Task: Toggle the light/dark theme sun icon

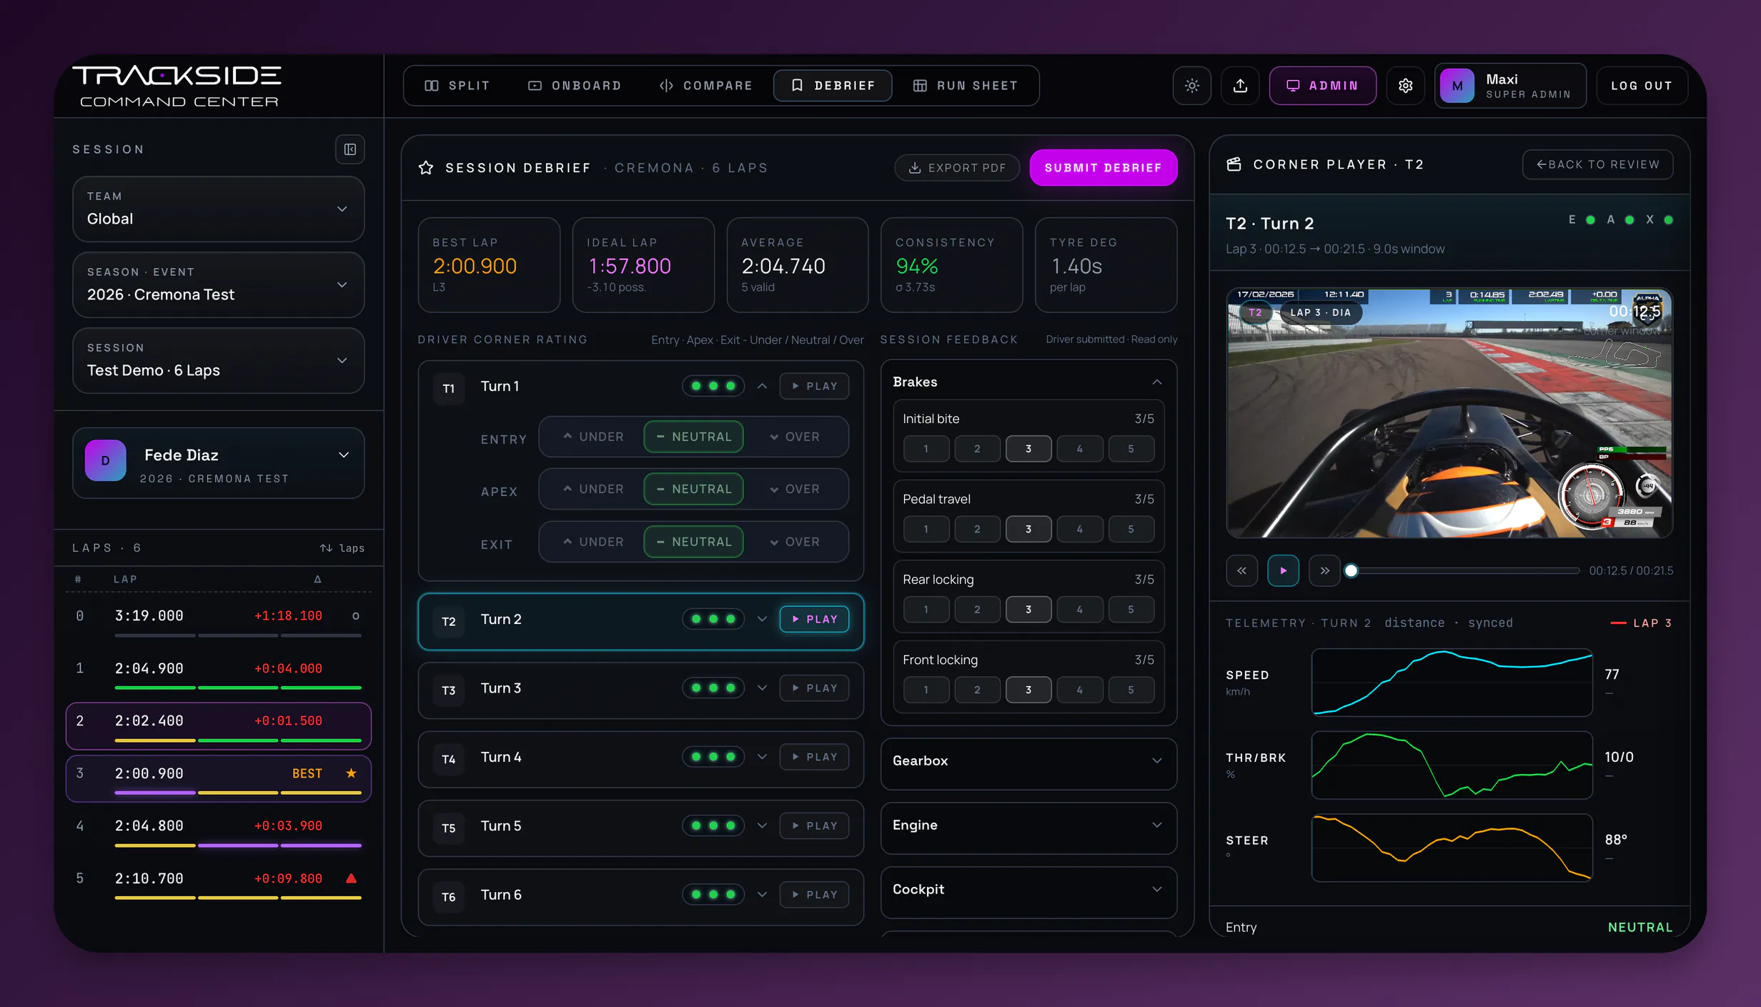Action: [1191, 86]
